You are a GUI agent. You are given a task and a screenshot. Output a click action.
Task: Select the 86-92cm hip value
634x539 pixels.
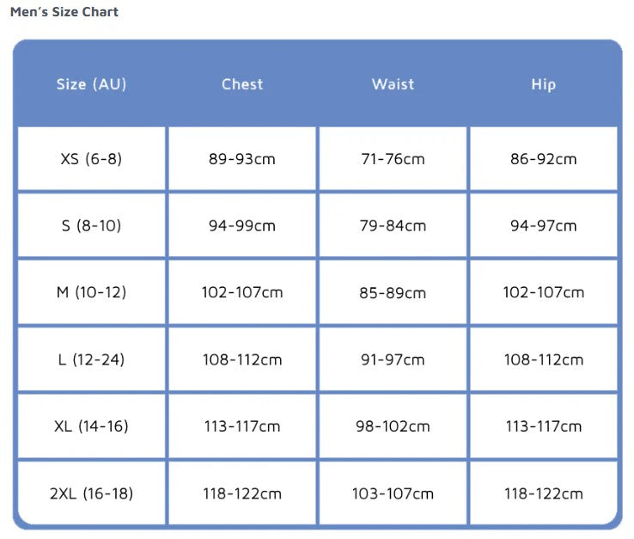point(543,159)
